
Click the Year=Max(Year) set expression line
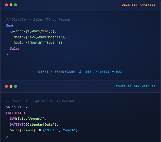[x=33, y=31]
